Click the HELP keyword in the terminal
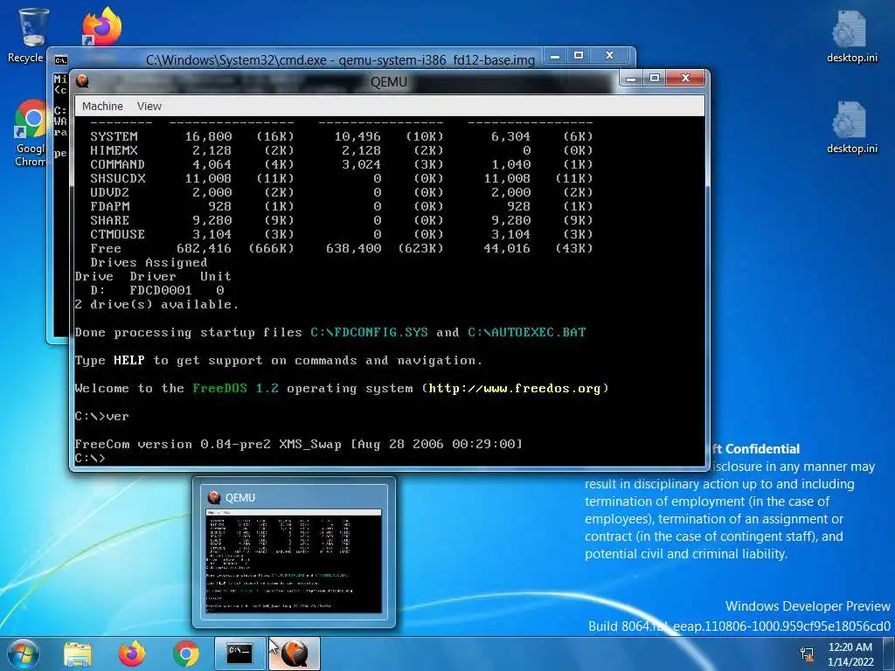The image size is (895, 671). pyautogui.click(x=129, y=361)
